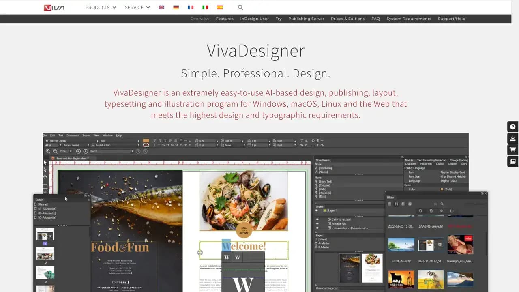519x292 pixels.
Task: Click the folder icon in Bilder panel
Action: tap(452, 211)
